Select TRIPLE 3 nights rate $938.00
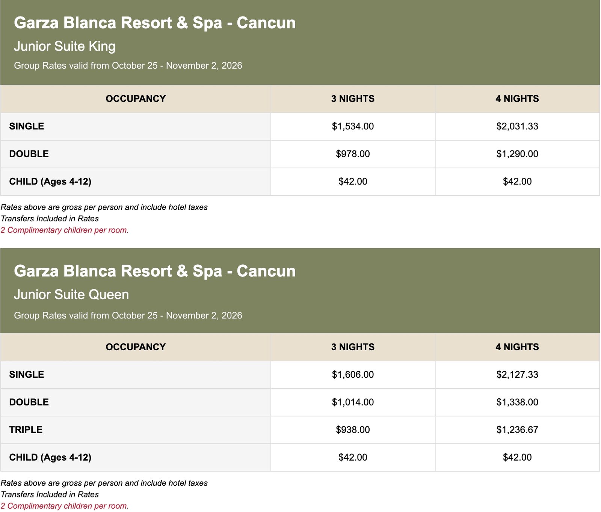The image size is (601, 512). [353, 430]
